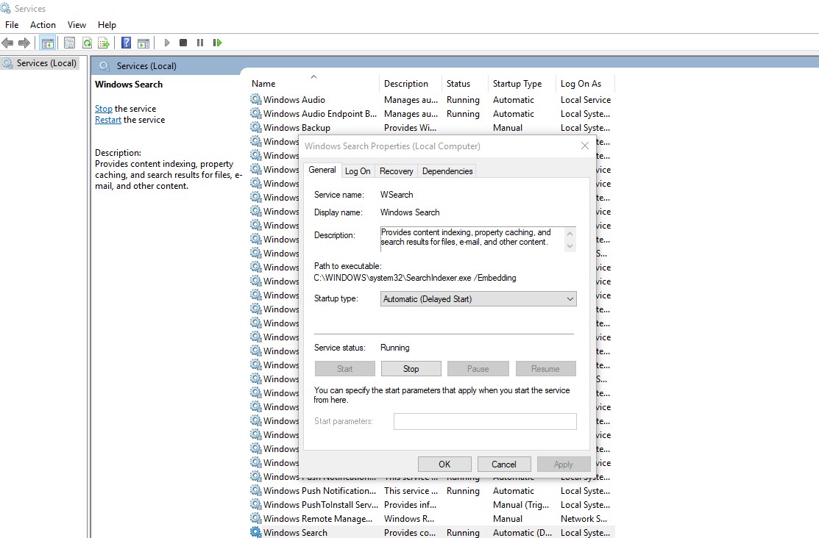Click Running status of Windows Audio
The image size is (819, 538).
click(463, 99)
